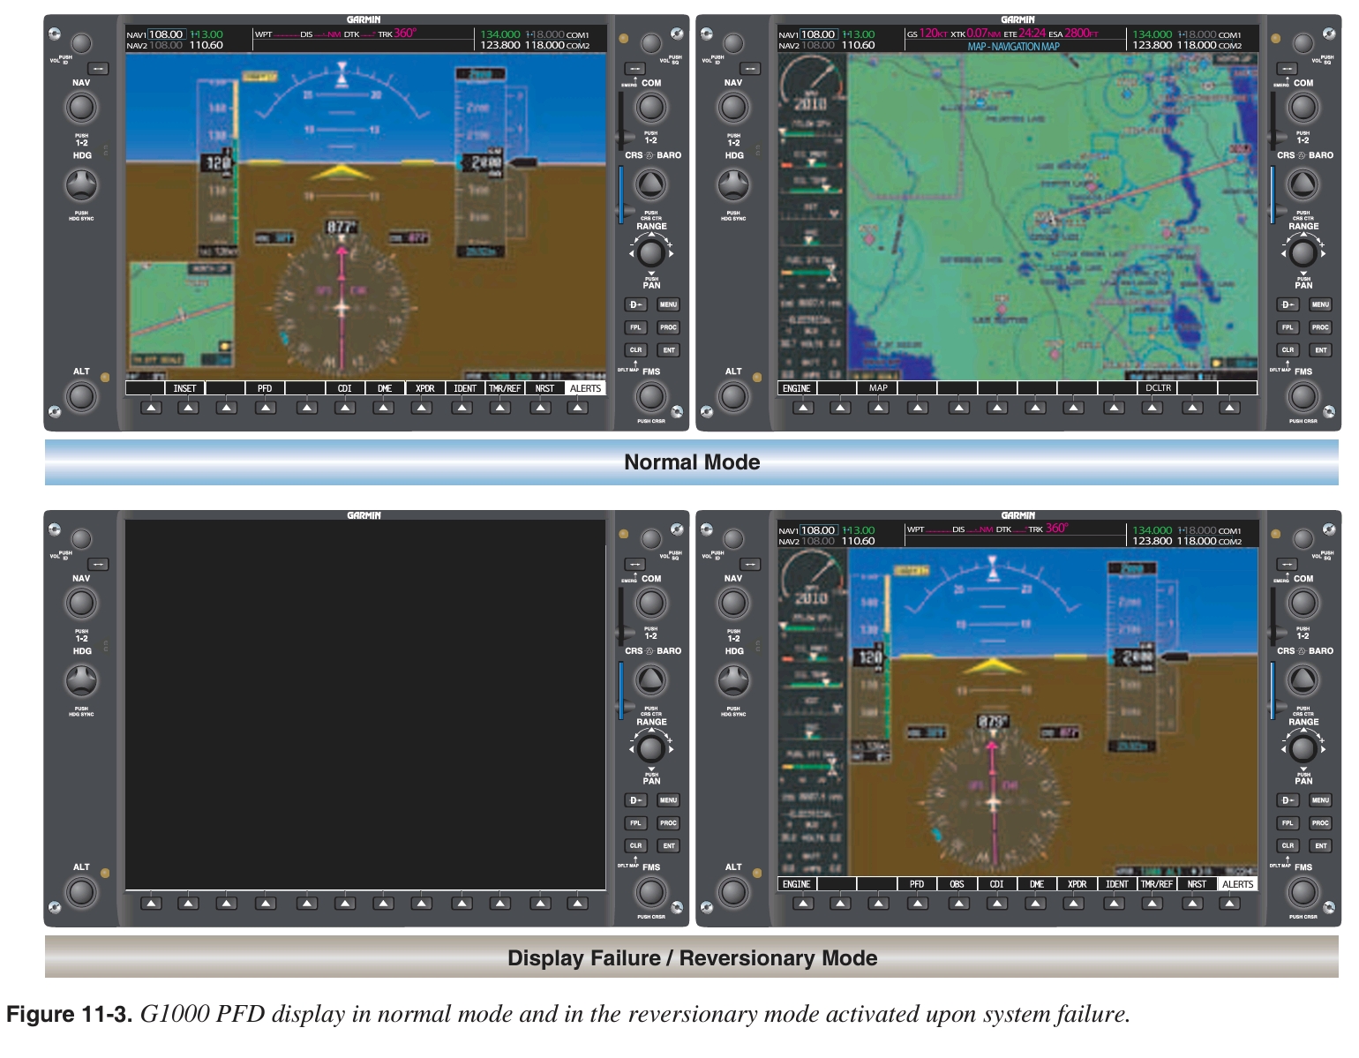Click arrow key beneath ALERTS on reversionary-mode display
The height and width of the screenshot is (1058, 1359).
click(x=1229, y=904)
